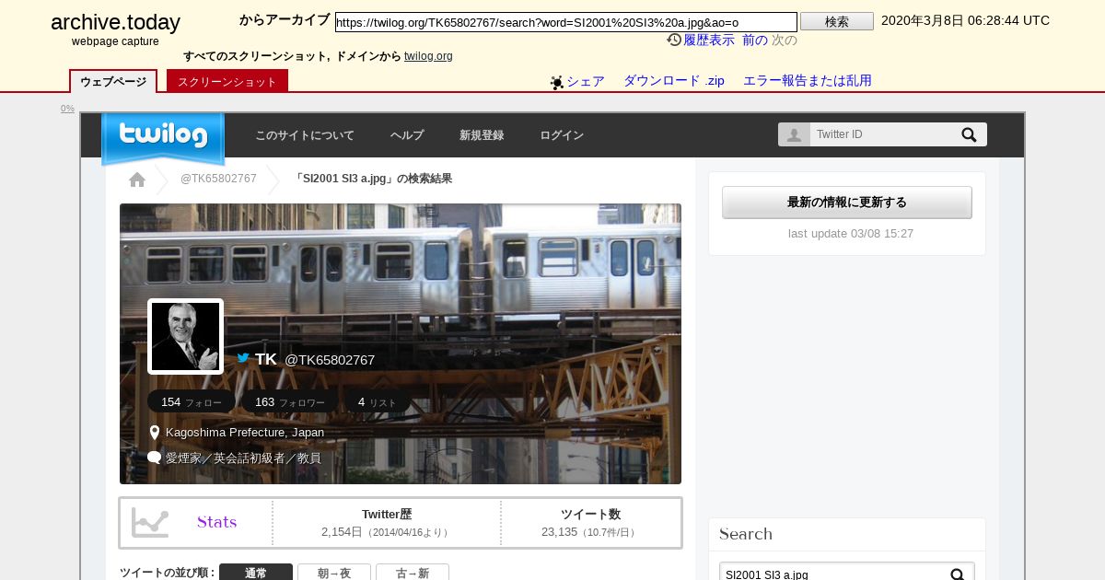Click the speech bubble bio icon
The image size is (1105, 580).
[155, 457]
